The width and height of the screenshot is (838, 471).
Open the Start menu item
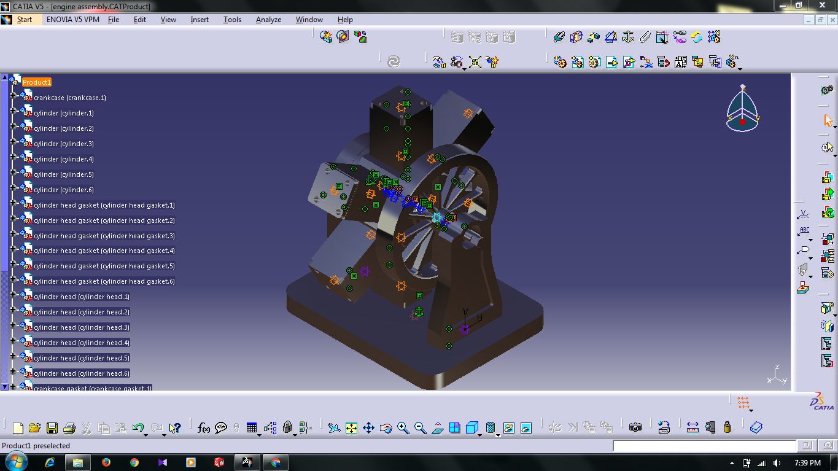[x=25, y=20]
